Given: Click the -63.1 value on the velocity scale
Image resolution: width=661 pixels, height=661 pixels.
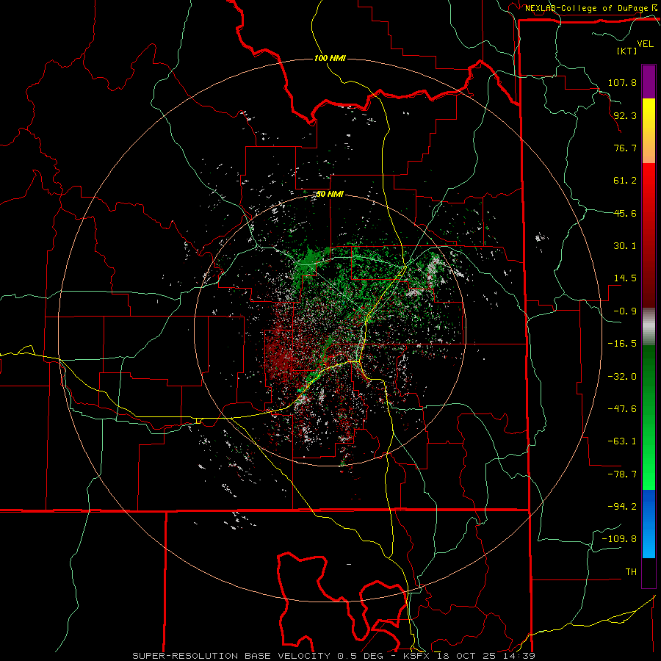Looking at the screenshot, I should click(x=622, y=441).
